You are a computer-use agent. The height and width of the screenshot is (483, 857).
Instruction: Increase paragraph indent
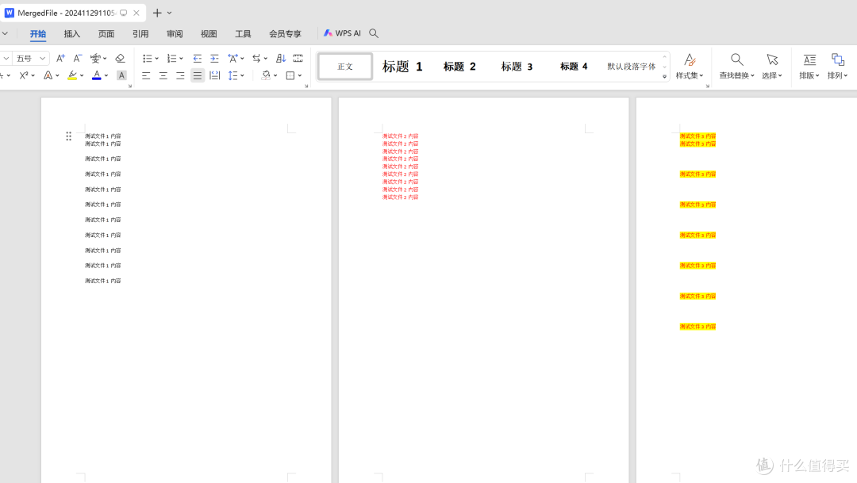(214, 58)
